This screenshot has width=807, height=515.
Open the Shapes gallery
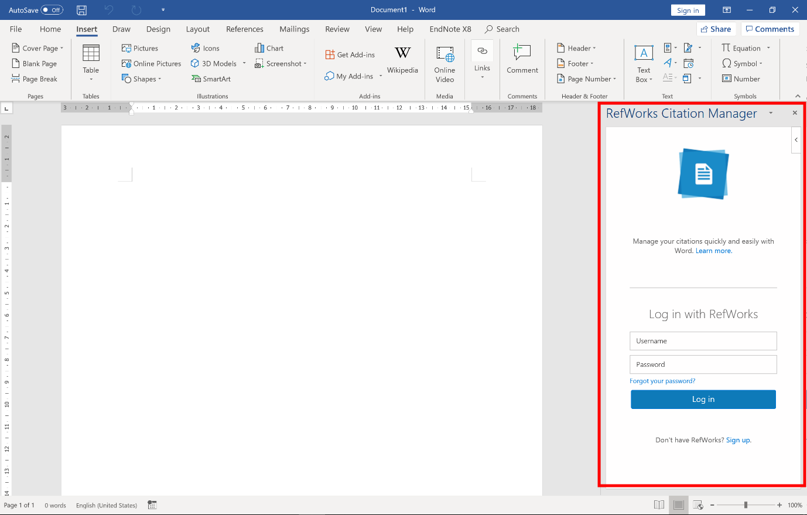[x=141, y=79]
